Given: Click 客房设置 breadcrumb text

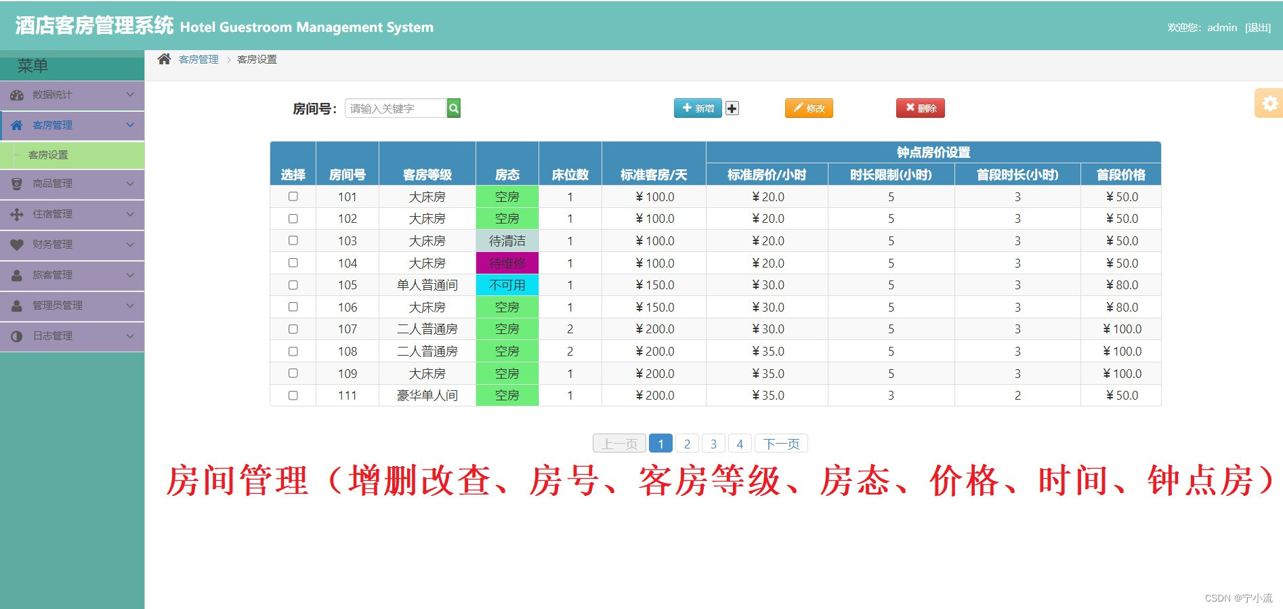Looking at the screenshot, I should pos(257,60).
